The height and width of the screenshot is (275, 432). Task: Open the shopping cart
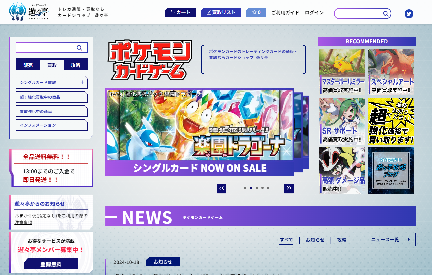pyautogui.click(x=180, y=12)
